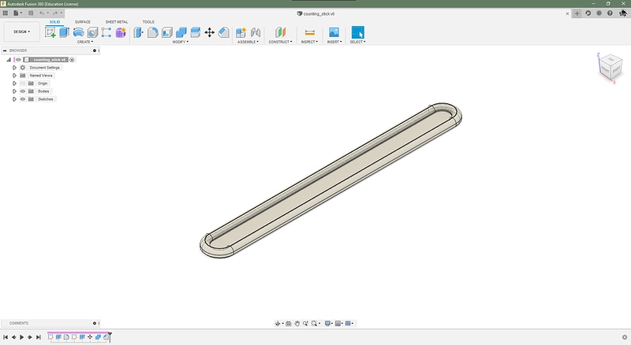Toggle visibility of Bodies folder
The width and height of the screenshot is (631, 345).
(x=23, y=91)
